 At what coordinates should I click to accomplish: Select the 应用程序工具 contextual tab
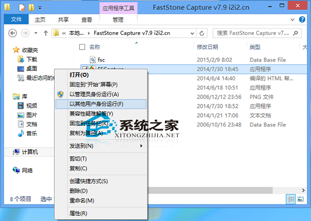[x=118, y=8]
